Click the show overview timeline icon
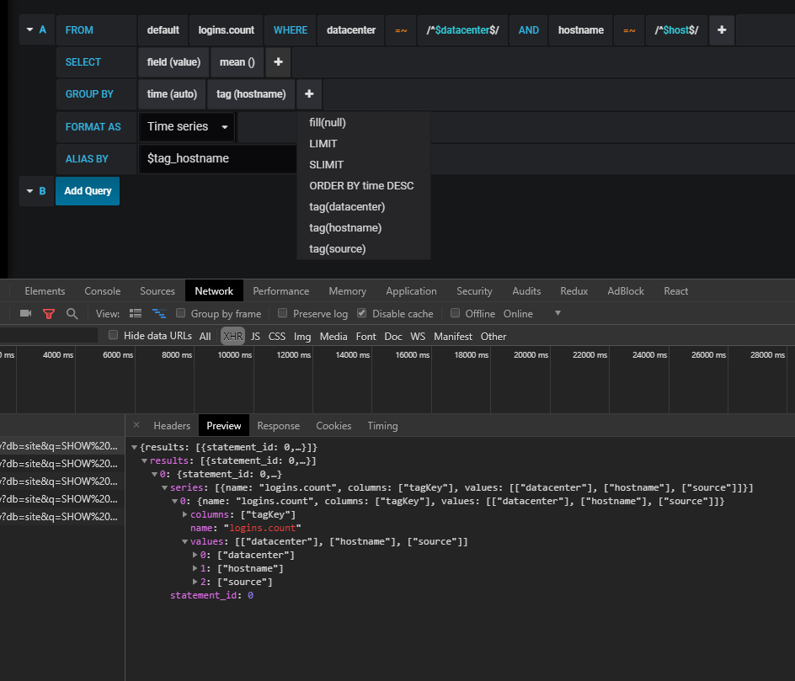 (x=159, y=313)
